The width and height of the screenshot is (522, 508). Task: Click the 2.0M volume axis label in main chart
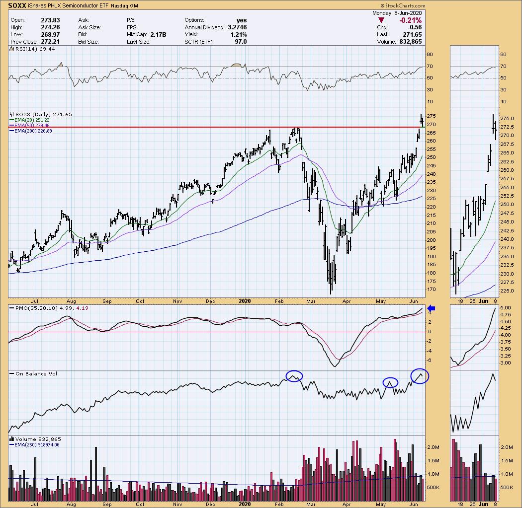(x=433, y=447)
